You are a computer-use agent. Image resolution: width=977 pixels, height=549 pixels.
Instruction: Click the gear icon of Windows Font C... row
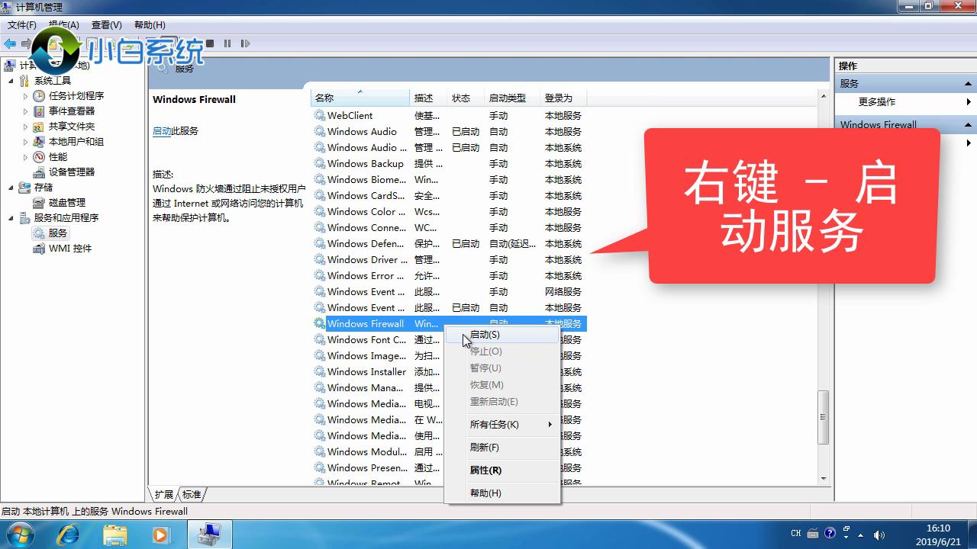pos(320,339)
